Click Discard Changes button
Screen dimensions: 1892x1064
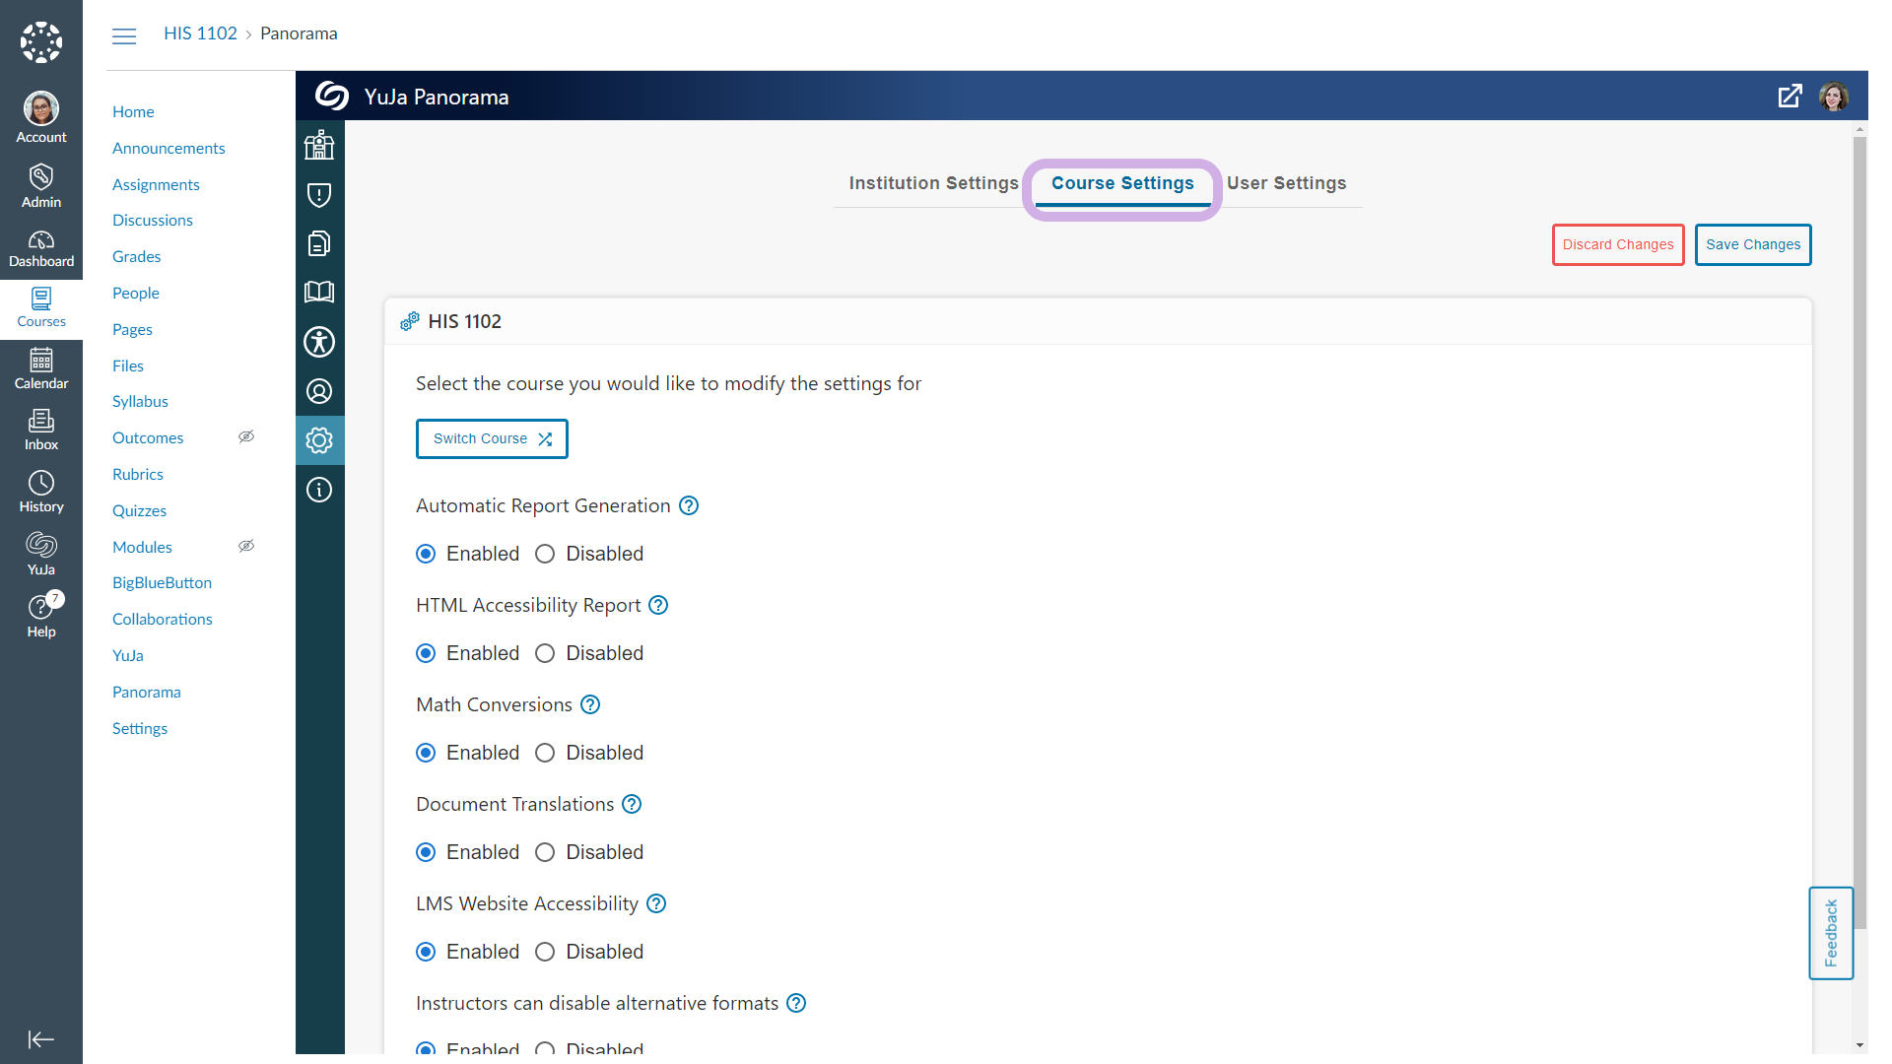click(x=1618, y=244)
